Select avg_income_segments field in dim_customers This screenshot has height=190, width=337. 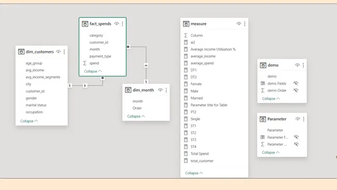click(43, 77)
